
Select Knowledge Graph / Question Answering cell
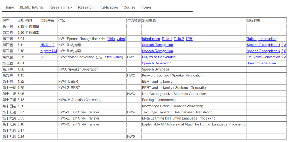[x=194, y=106]
